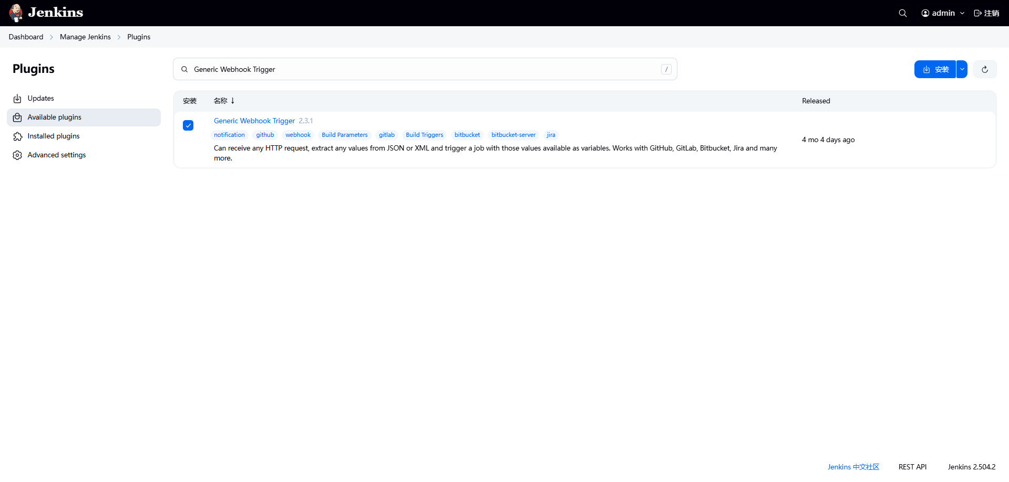This screenshot has height=482, width=1009.
Task: Sort by the 名称 column header
Action: click(224, 101)
